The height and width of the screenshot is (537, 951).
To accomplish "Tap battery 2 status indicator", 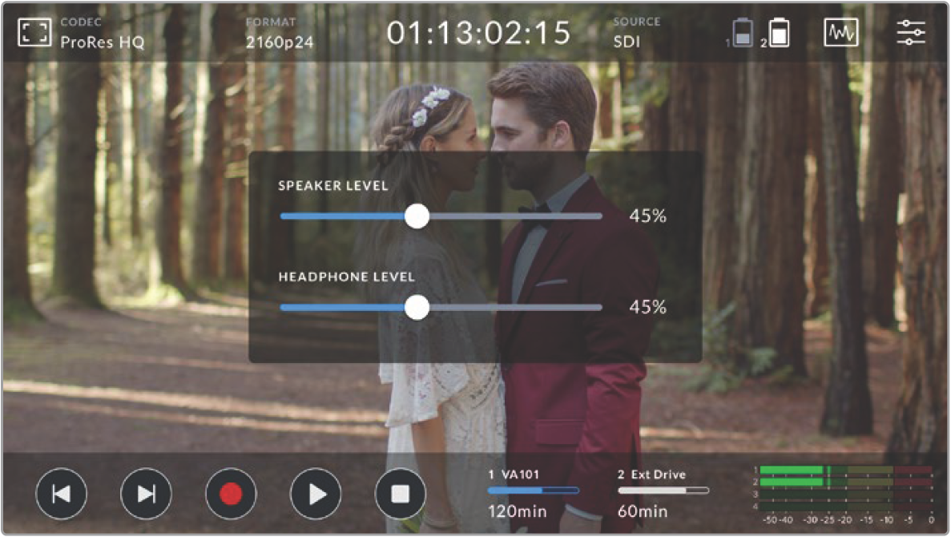I will (778, 34).
